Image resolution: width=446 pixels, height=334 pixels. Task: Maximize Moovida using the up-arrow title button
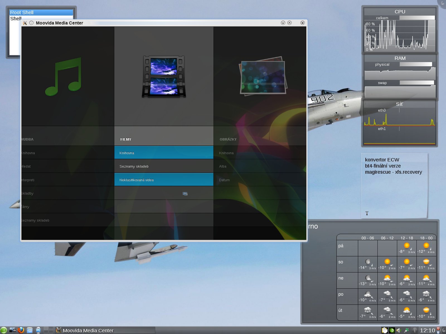click(x=290, y=23)
